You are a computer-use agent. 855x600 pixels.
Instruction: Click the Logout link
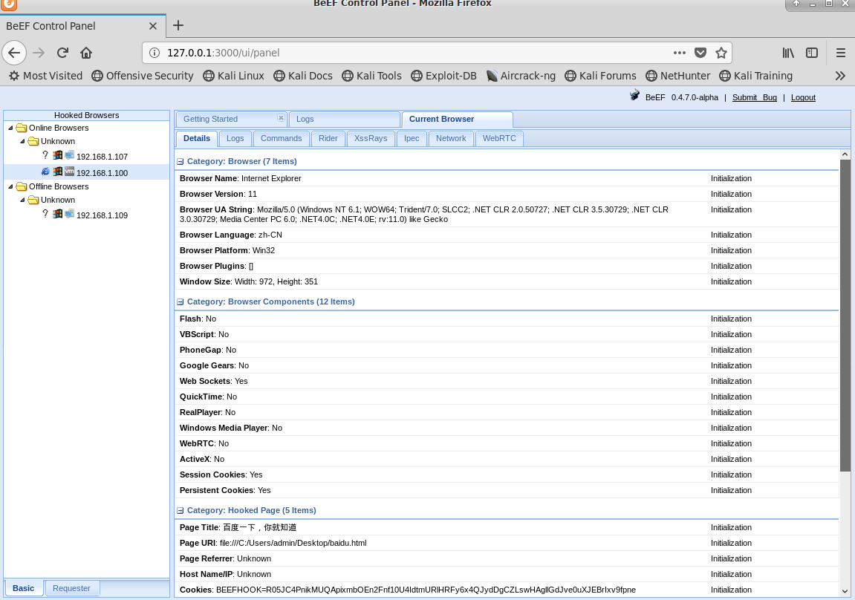[x=803, y=97]
